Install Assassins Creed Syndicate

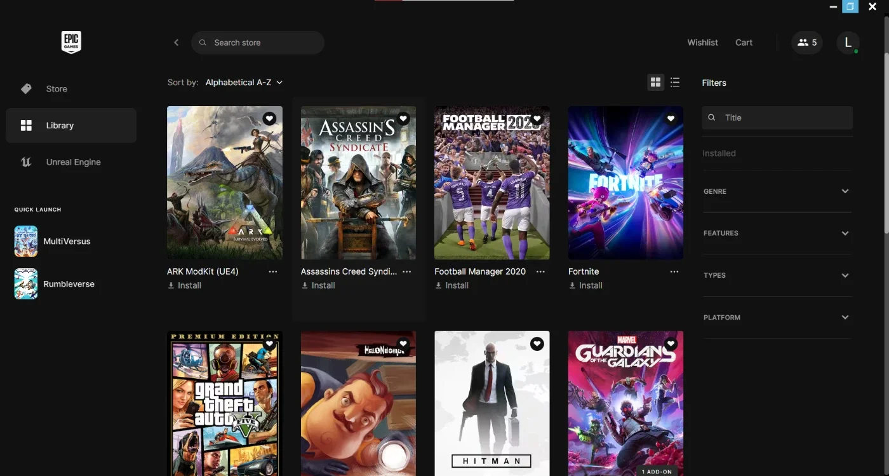(x=318, y=285)
